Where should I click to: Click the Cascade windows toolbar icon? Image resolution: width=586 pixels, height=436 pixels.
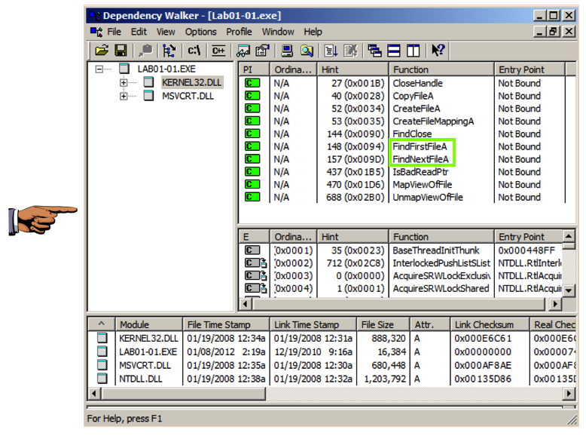(x=374, y=51)
